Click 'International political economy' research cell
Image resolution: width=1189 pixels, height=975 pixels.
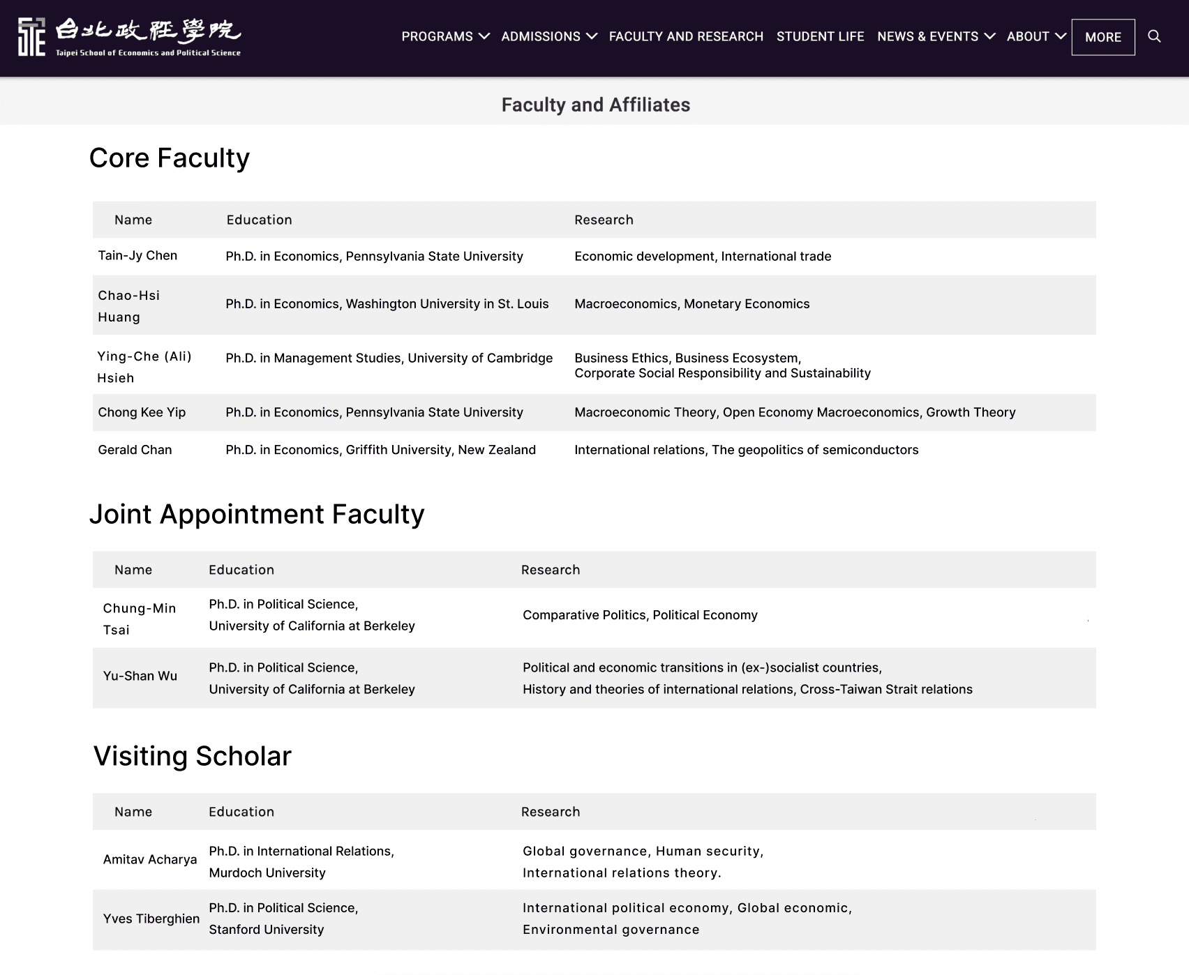pos(687,919)
